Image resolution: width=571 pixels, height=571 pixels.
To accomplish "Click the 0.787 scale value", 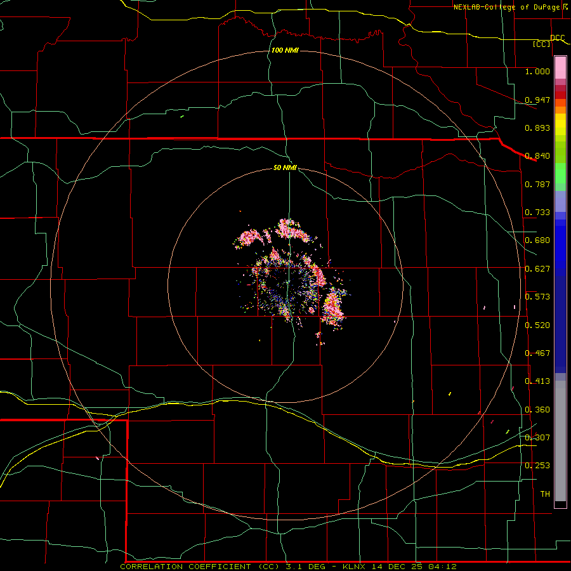I will [537, 184].
